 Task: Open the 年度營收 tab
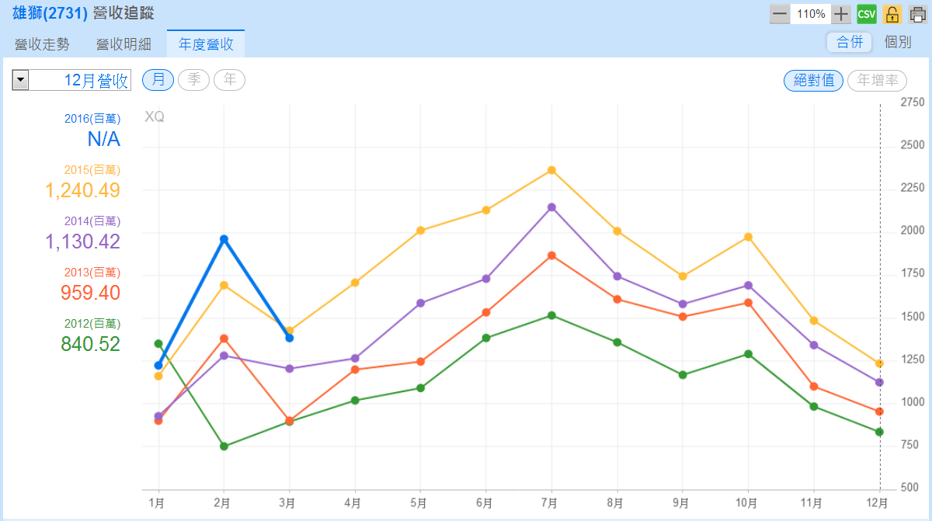(x=206, y=44)
